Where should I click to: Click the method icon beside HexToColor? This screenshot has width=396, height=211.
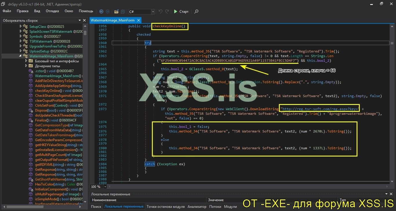click(x=31, y=184)
